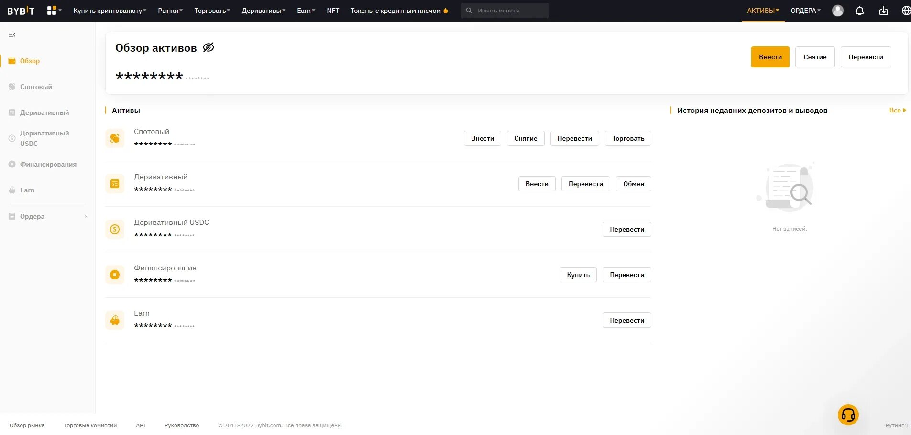
Task: Click Торговать in the Спотовый row
Action: tap(628, 138)
